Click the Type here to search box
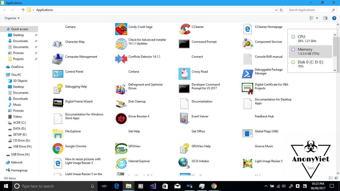Image resolution: width=340 pixels, height=191 pixels. pyautogui.click(x=54, y=186)
